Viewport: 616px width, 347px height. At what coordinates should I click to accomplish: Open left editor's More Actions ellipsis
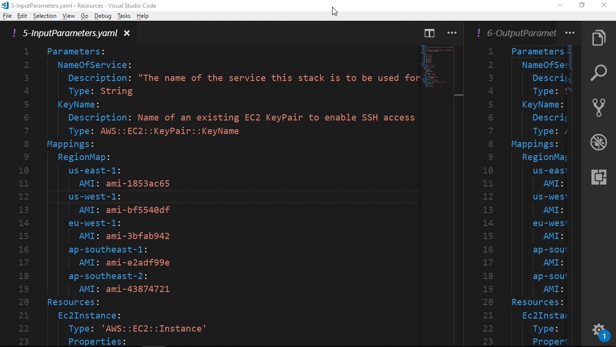click(x=452, y=33)
